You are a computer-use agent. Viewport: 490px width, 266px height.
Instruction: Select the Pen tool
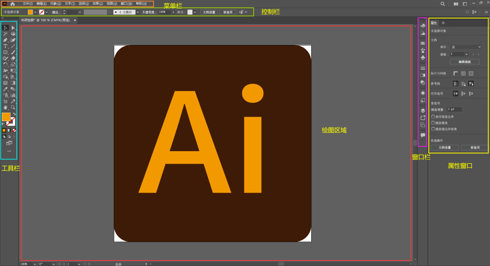coord(5,40)
